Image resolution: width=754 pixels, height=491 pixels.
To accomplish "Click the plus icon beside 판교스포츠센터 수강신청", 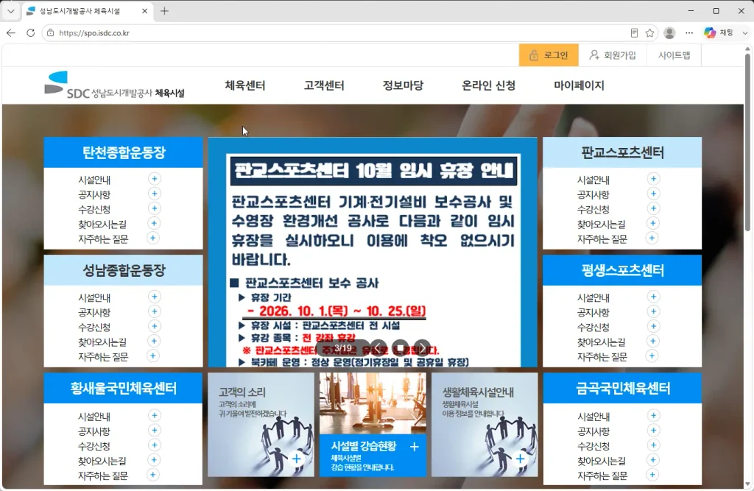I will pyautogui.click(x=653, y=208).
